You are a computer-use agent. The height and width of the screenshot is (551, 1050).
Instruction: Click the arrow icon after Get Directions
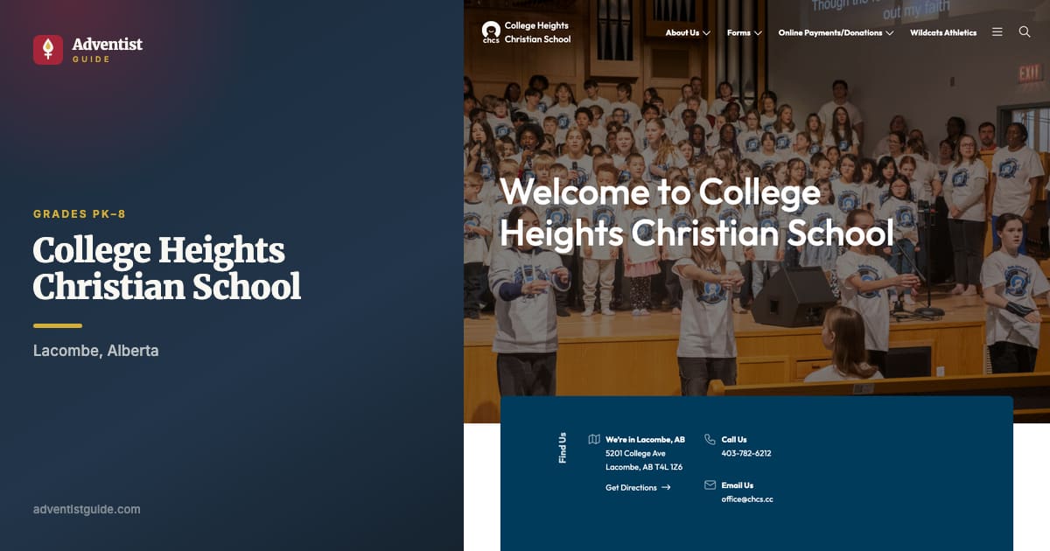(x=666, y=487)
